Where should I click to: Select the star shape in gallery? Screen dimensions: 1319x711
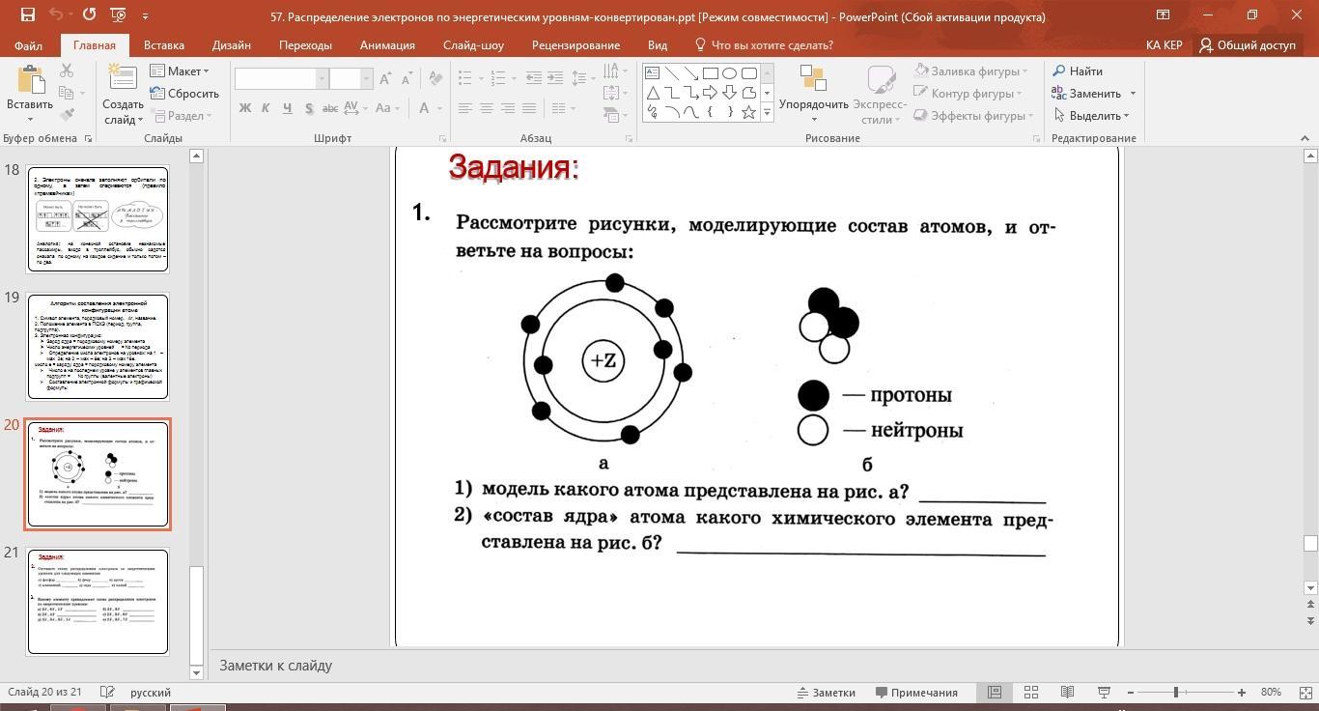[x=748, y=112]
